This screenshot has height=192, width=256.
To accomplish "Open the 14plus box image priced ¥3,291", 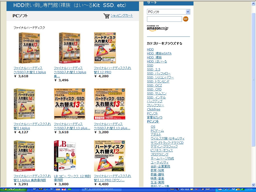I will tap(24, 156).
